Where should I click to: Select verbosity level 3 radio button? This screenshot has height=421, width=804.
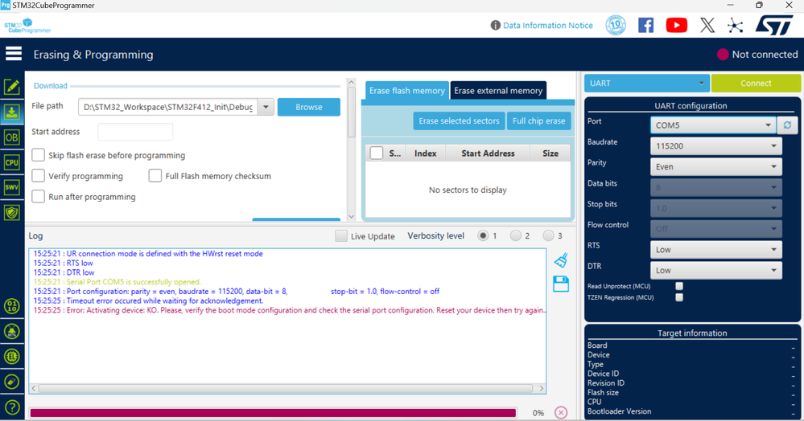point(549,235)
